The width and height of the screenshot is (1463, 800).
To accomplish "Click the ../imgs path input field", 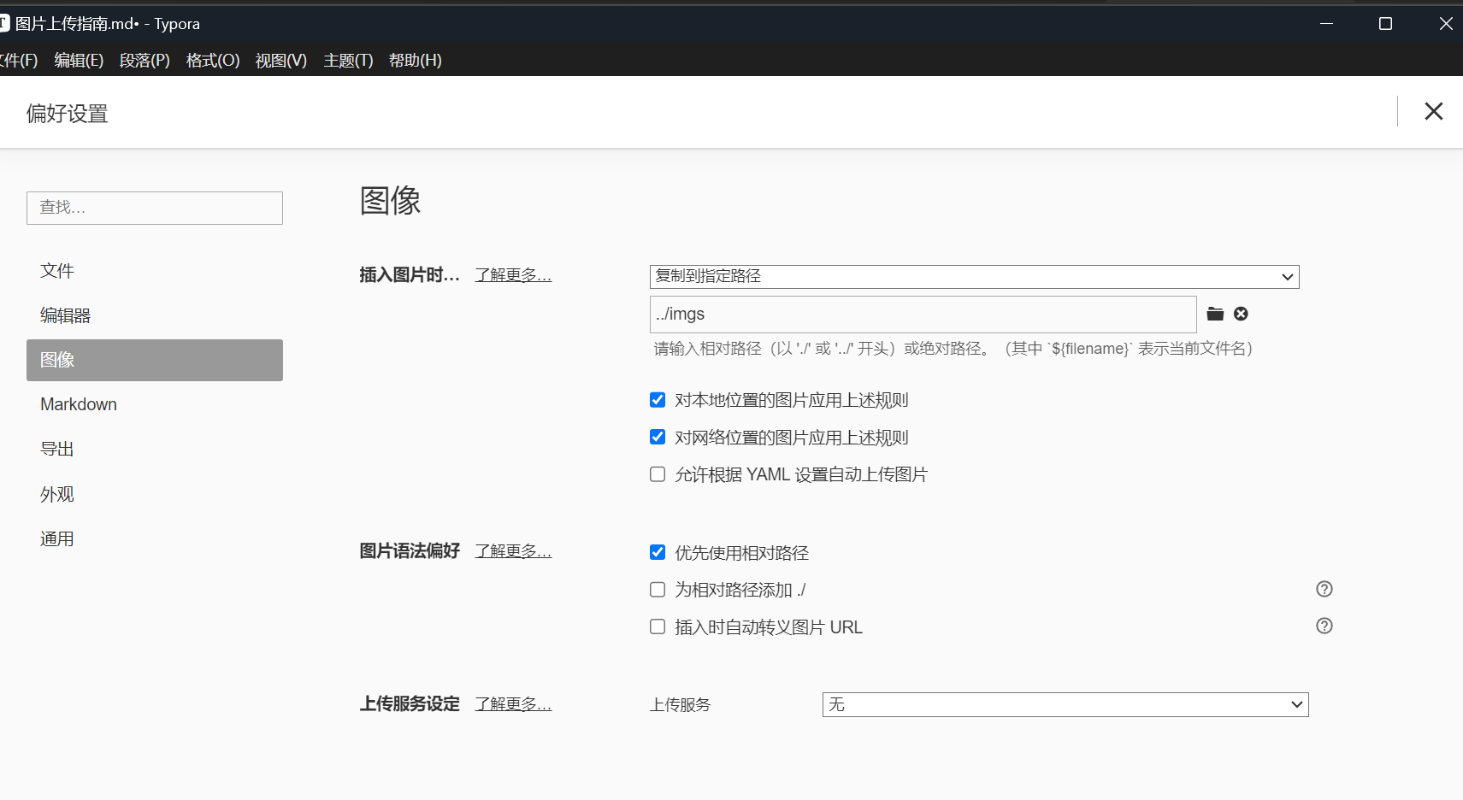I will (923, 315).
